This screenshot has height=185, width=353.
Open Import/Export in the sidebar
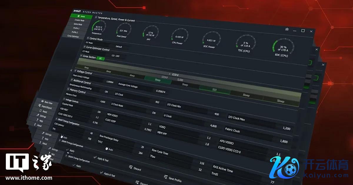point(39,106)
